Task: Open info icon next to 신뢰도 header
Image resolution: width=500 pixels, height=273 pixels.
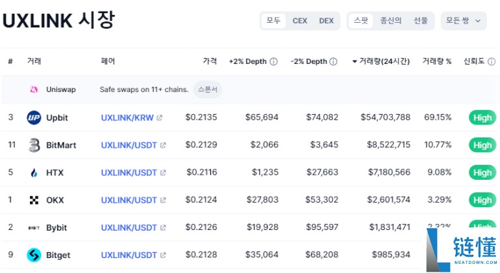Action: pyautogui.click(x=492, y=61)
